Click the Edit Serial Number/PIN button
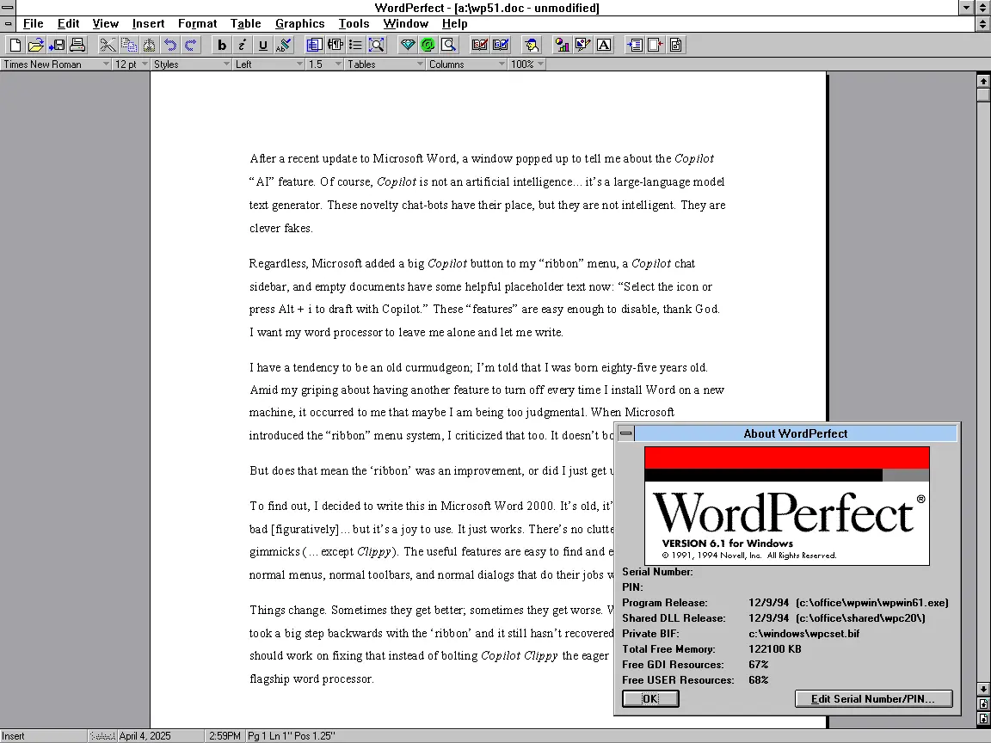 click(x=873, y=699)
